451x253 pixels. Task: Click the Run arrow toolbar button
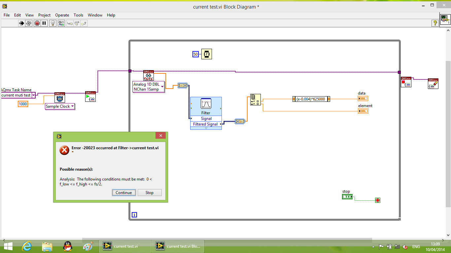click(21, 23)
